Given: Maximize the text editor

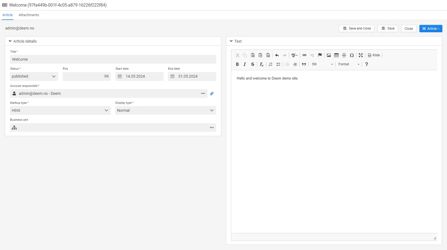Looking at the screenshot, I should [x=361, y=55].
